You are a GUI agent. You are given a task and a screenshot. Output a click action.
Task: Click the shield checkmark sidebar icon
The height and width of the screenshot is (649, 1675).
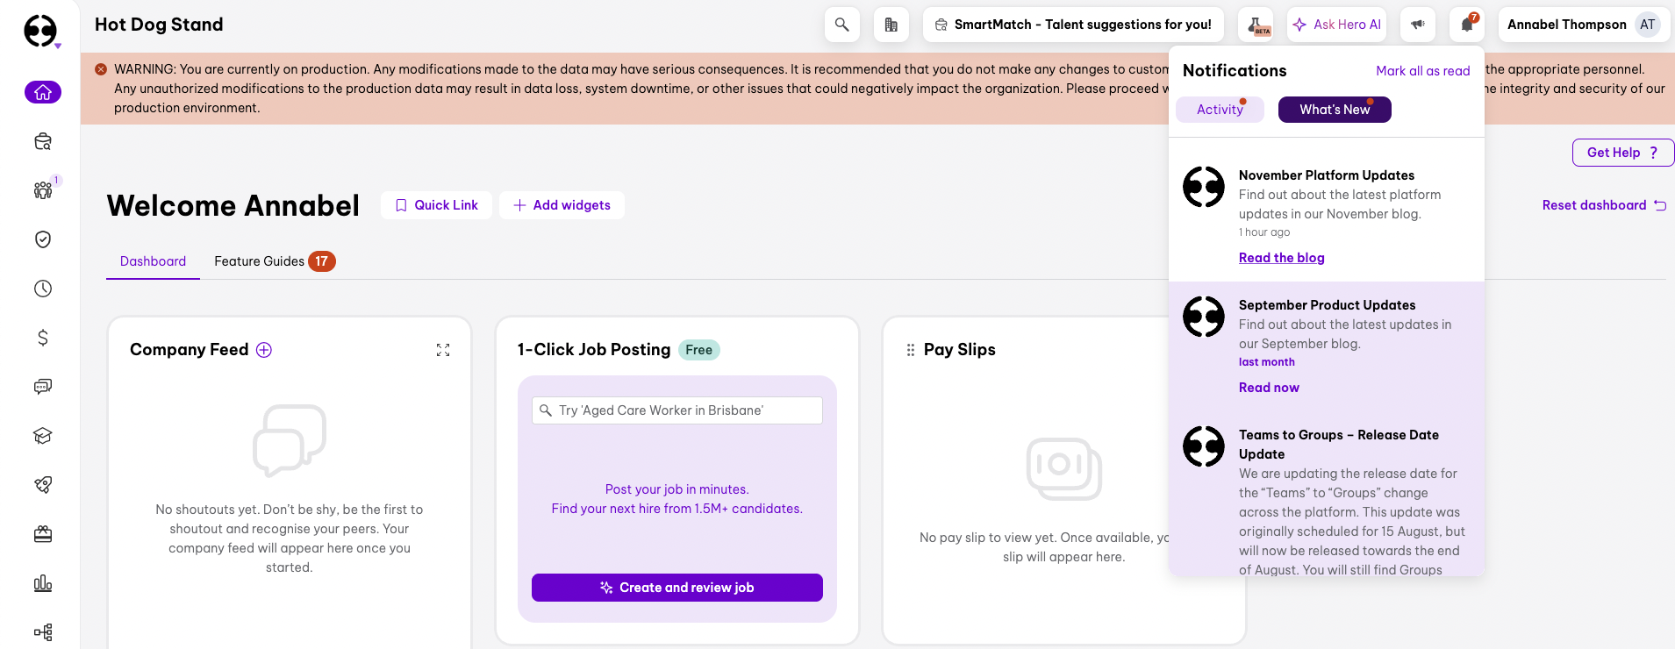43,239
